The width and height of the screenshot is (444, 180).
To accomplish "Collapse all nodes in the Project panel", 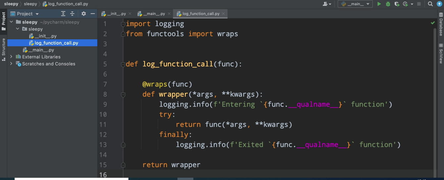I will (x=73, y=14).
